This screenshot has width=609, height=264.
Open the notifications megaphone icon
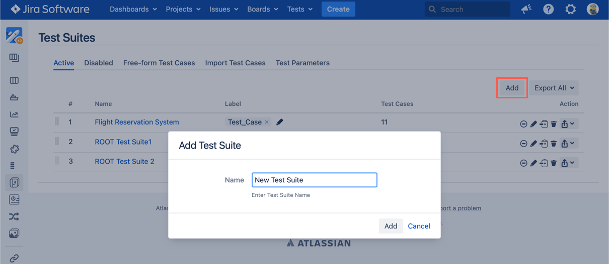tap(526, 9)
